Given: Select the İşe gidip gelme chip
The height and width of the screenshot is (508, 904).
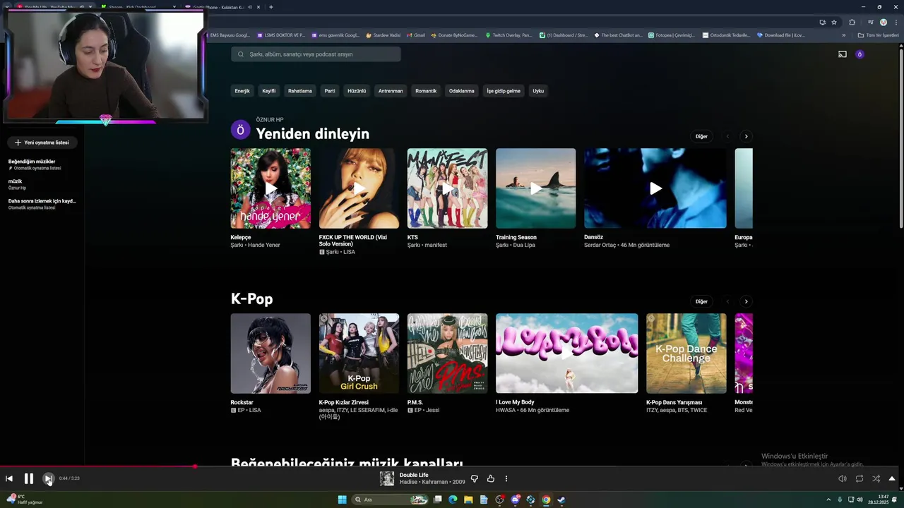Looking at the screenshot, I should coord(504,91).
